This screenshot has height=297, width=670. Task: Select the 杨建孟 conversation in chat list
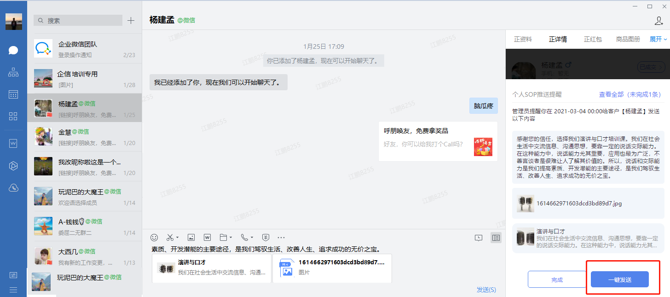[85, 108]
